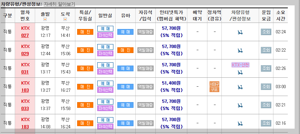The height and width of the screenshot is (134, 300).
Task: Click 조회 fare button for KTX 103
Action: pyautogui.click(x=266, y=87)
